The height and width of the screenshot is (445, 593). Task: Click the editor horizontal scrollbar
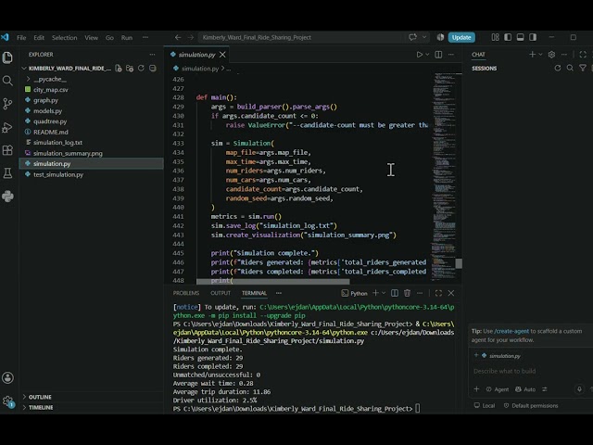[x=273, y=282]
